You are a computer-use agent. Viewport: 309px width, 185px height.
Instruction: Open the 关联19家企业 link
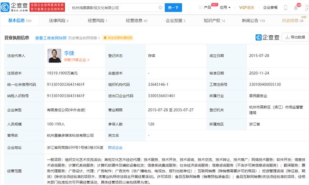pyautogui.click(x=77, y=60)
